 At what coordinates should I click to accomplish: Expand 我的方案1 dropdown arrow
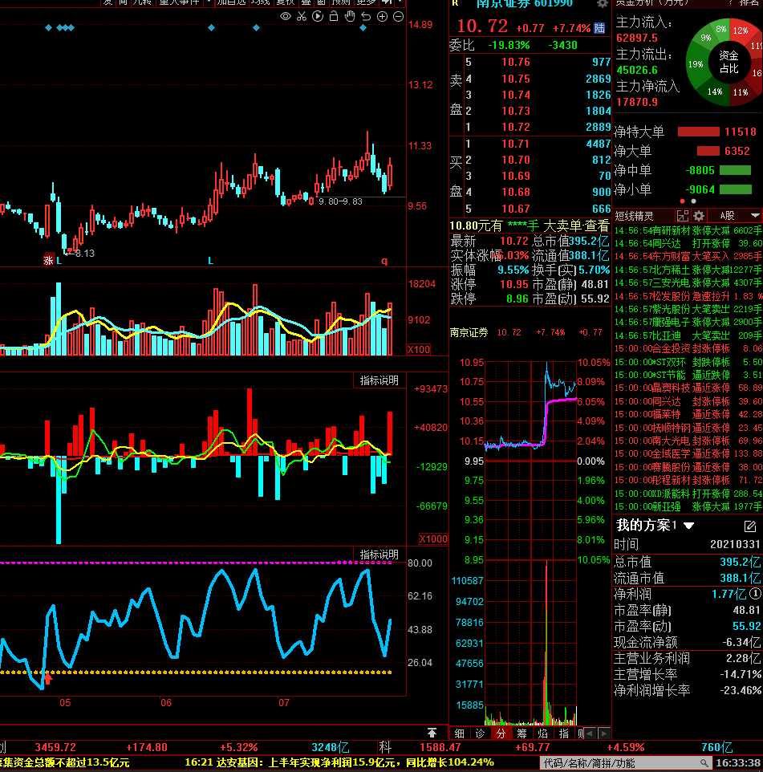(x=688, y=526)
